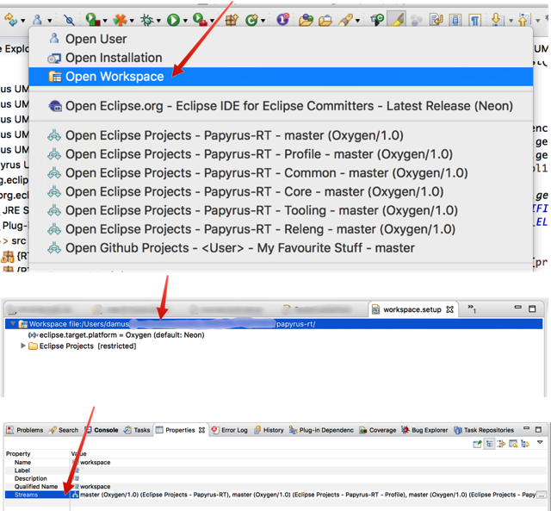Toggle Show Whitespace pilcrow icon
Screen dimensions: 551x511
click(x=474, y=20)
